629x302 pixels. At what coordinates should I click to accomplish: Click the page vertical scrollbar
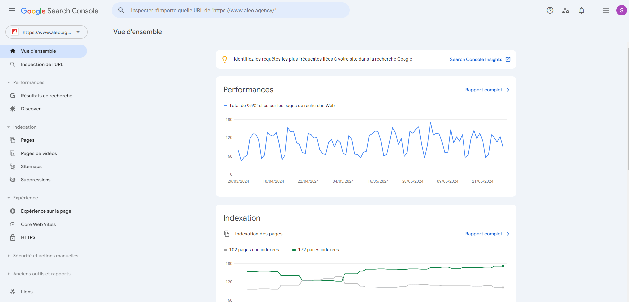[628, 109]
